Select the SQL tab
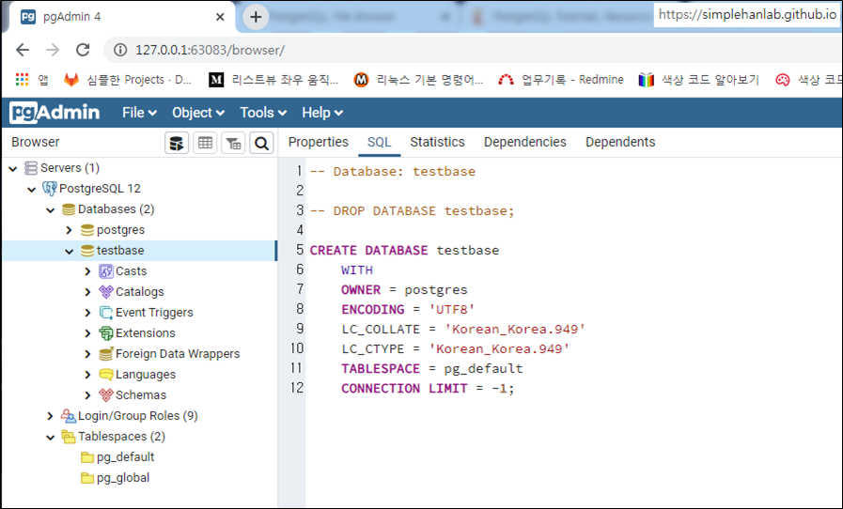 click(x=379, y=143)
